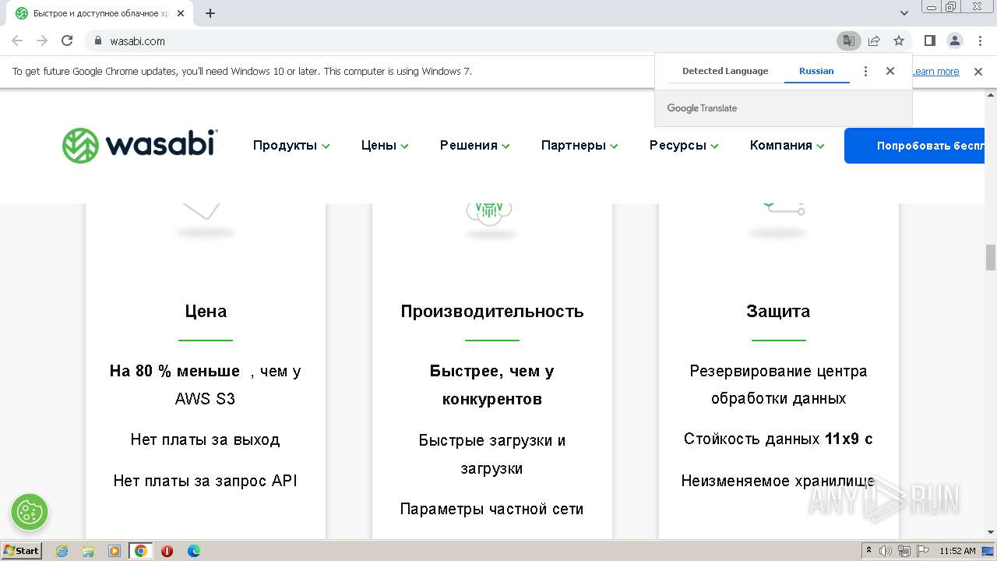Screen dimensions: 997x561
Task: Expand the Решения menu
Action: coord(475,146)
